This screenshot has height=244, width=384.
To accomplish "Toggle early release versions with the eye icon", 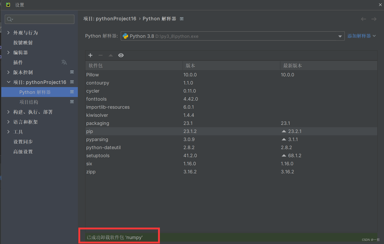I will pos(121,55).
